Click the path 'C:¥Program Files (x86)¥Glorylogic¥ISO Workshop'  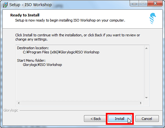point(61,52)
